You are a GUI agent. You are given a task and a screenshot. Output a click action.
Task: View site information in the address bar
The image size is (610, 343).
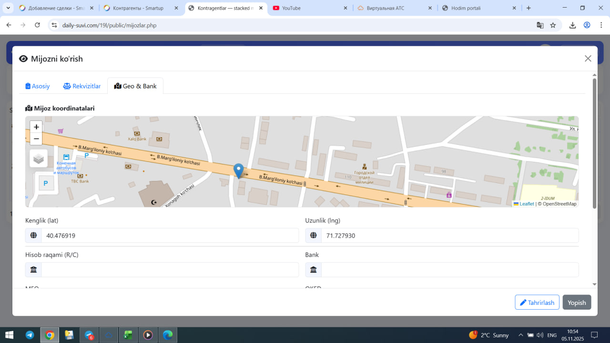tap(54, 25)
